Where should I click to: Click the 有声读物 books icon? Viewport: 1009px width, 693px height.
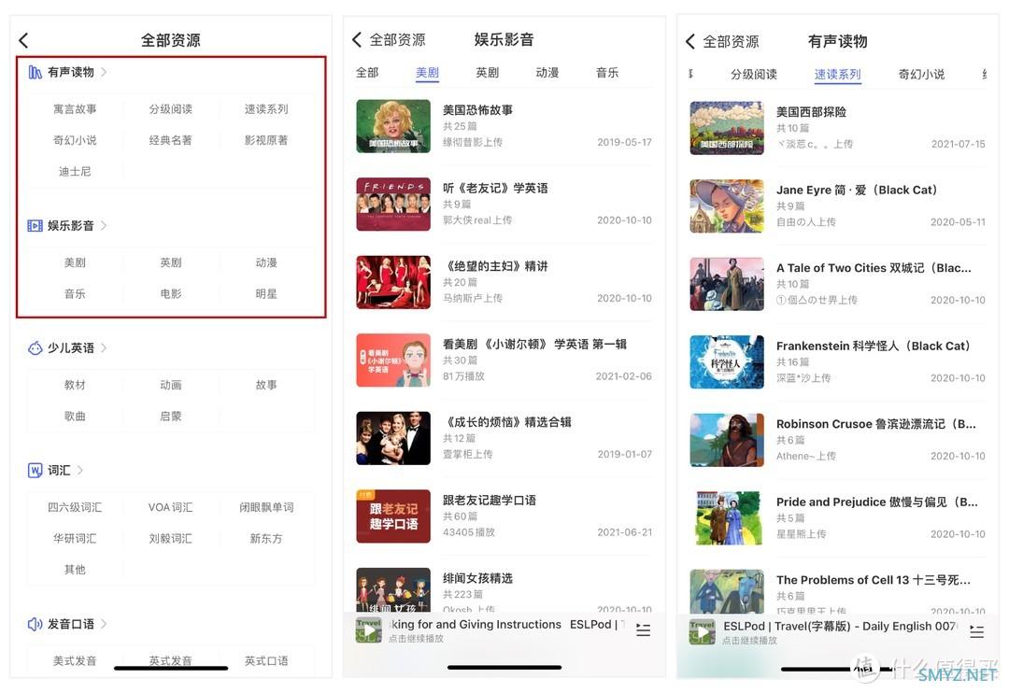point(35,72)
